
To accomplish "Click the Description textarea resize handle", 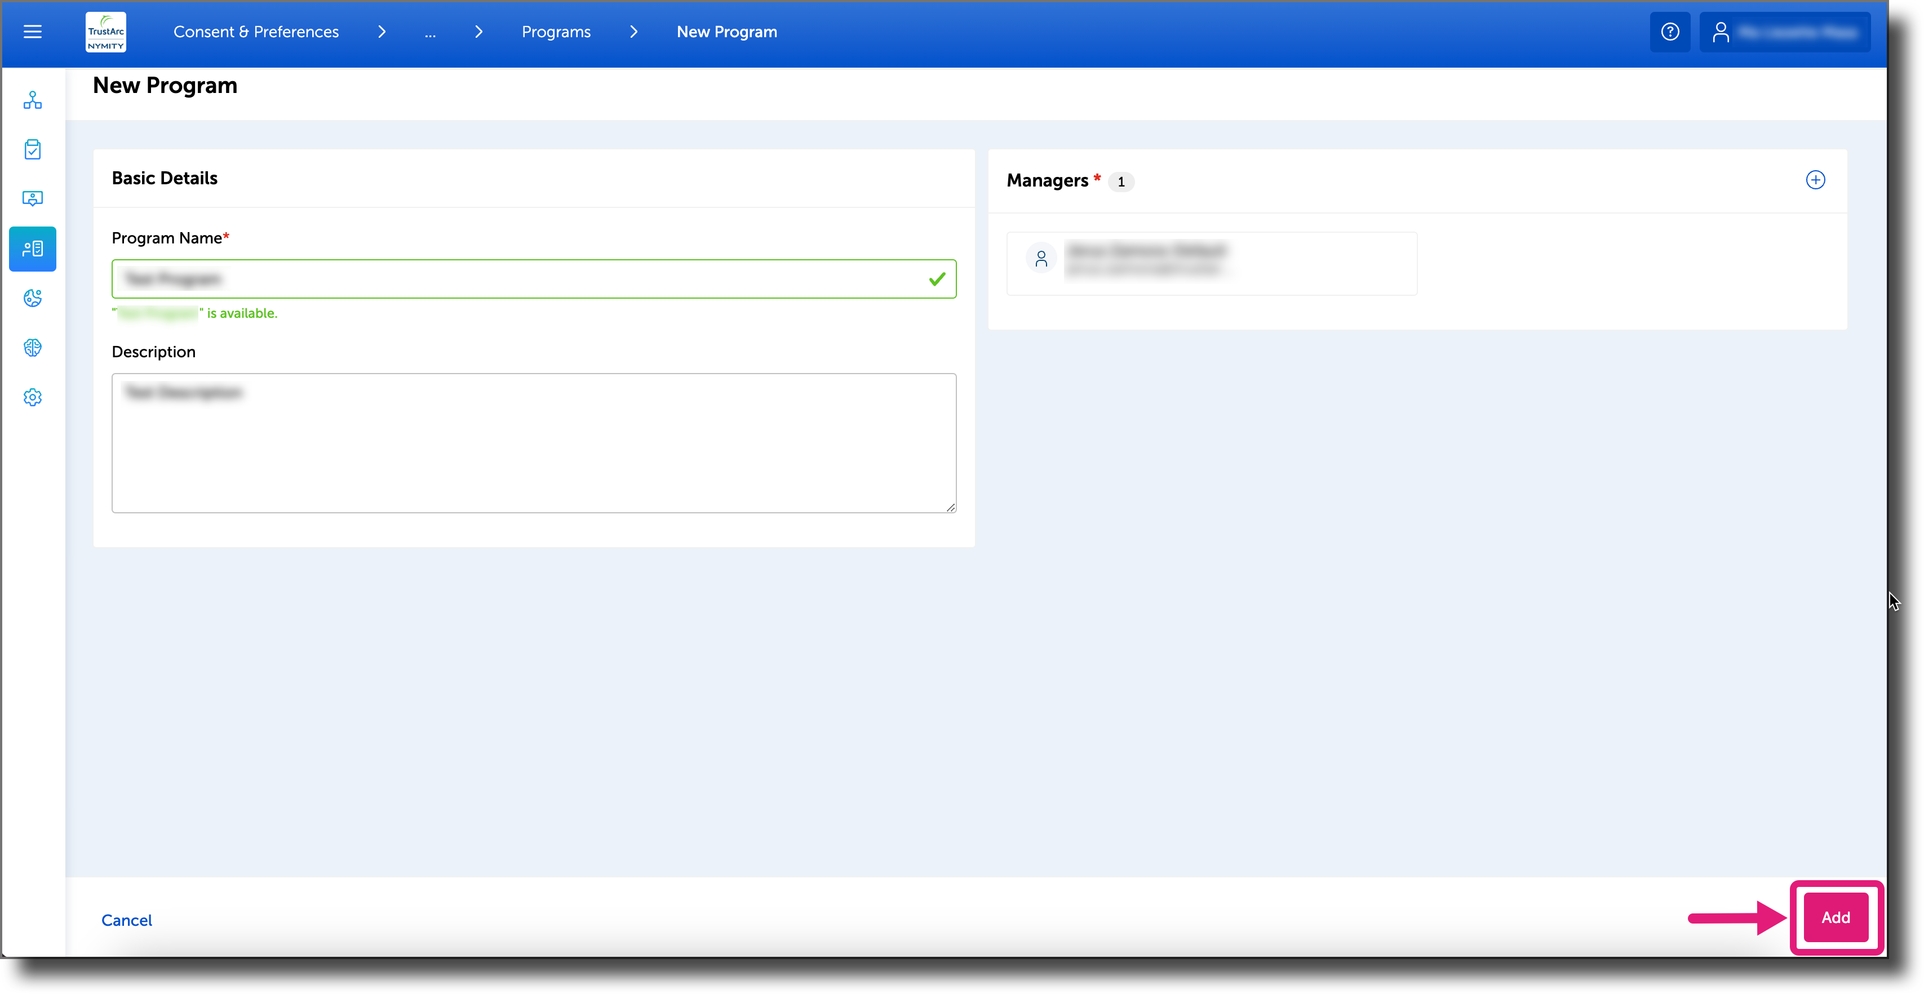I will coord(950,507).
